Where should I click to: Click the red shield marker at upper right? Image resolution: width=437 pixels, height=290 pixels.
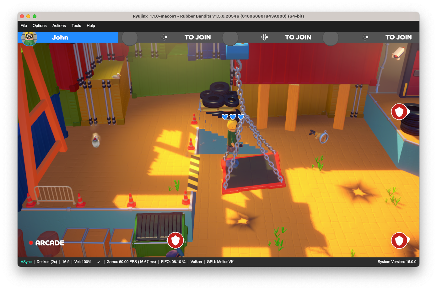pos(399,112)
